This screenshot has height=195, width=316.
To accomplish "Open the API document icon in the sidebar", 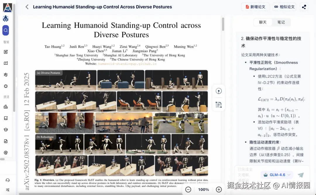I will pyautogui.click(x=6, y=141).
